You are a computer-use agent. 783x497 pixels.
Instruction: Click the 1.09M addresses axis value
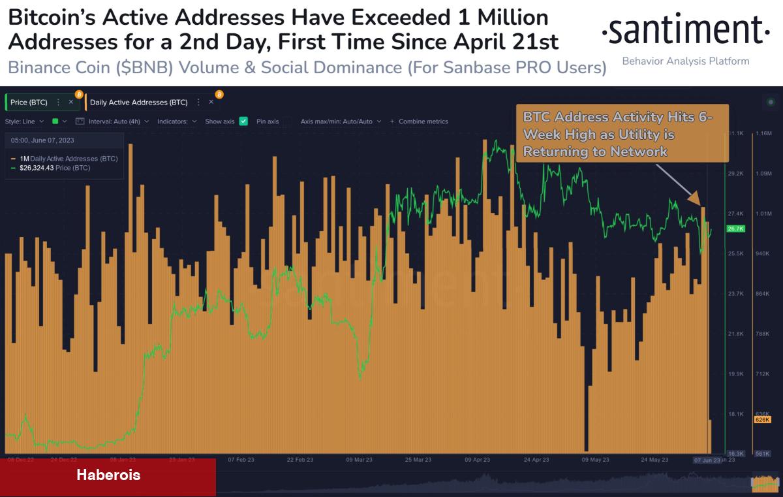click(763, 174)
